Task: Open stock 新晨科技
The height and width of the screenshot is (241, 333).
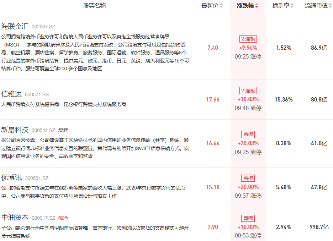Action: click(15, 130)
